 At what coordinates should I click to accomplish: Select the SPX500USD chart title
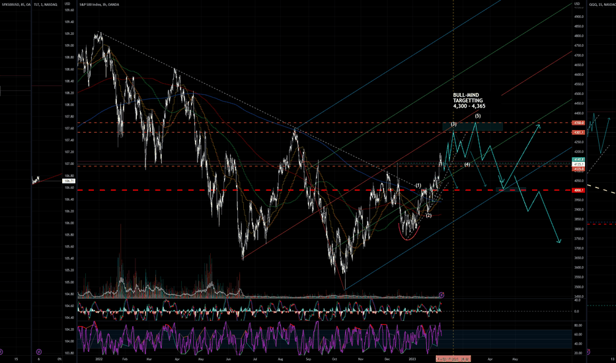pos(16,5)
